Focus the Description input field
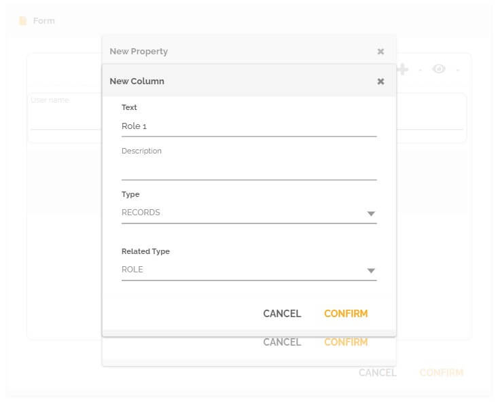This screenshot has width=498, height=402. (249, 170)
